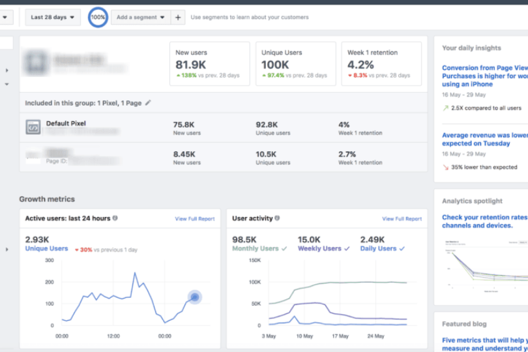Click highlighted data point on Active users chart

[194, 297]
